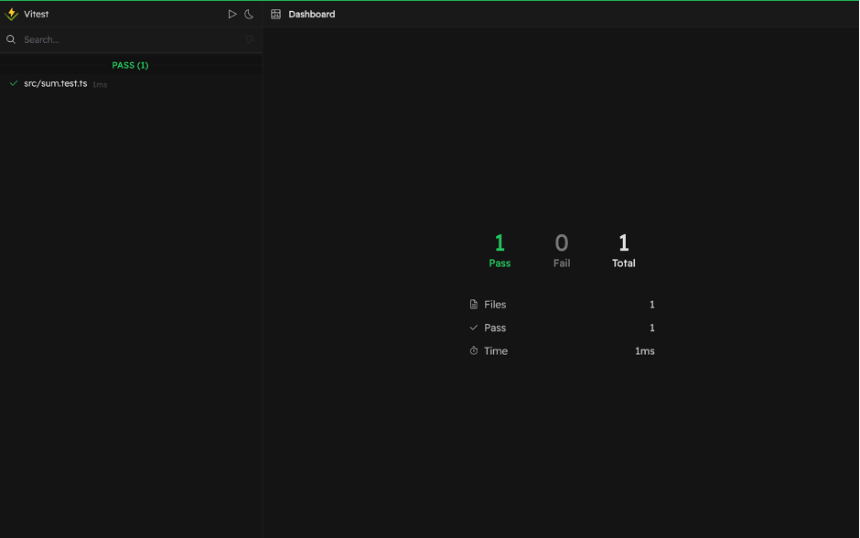This screenshot has height=538, width=860.
Task: Toggle dark mode with the moon icon
Action: (249, 15)
